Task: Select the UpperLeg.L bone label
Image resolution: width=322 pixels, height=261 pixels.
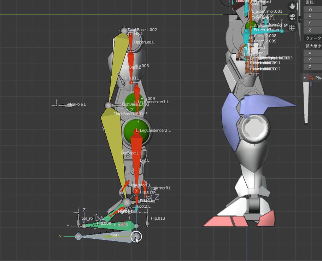Action: (x=144, y=42)
